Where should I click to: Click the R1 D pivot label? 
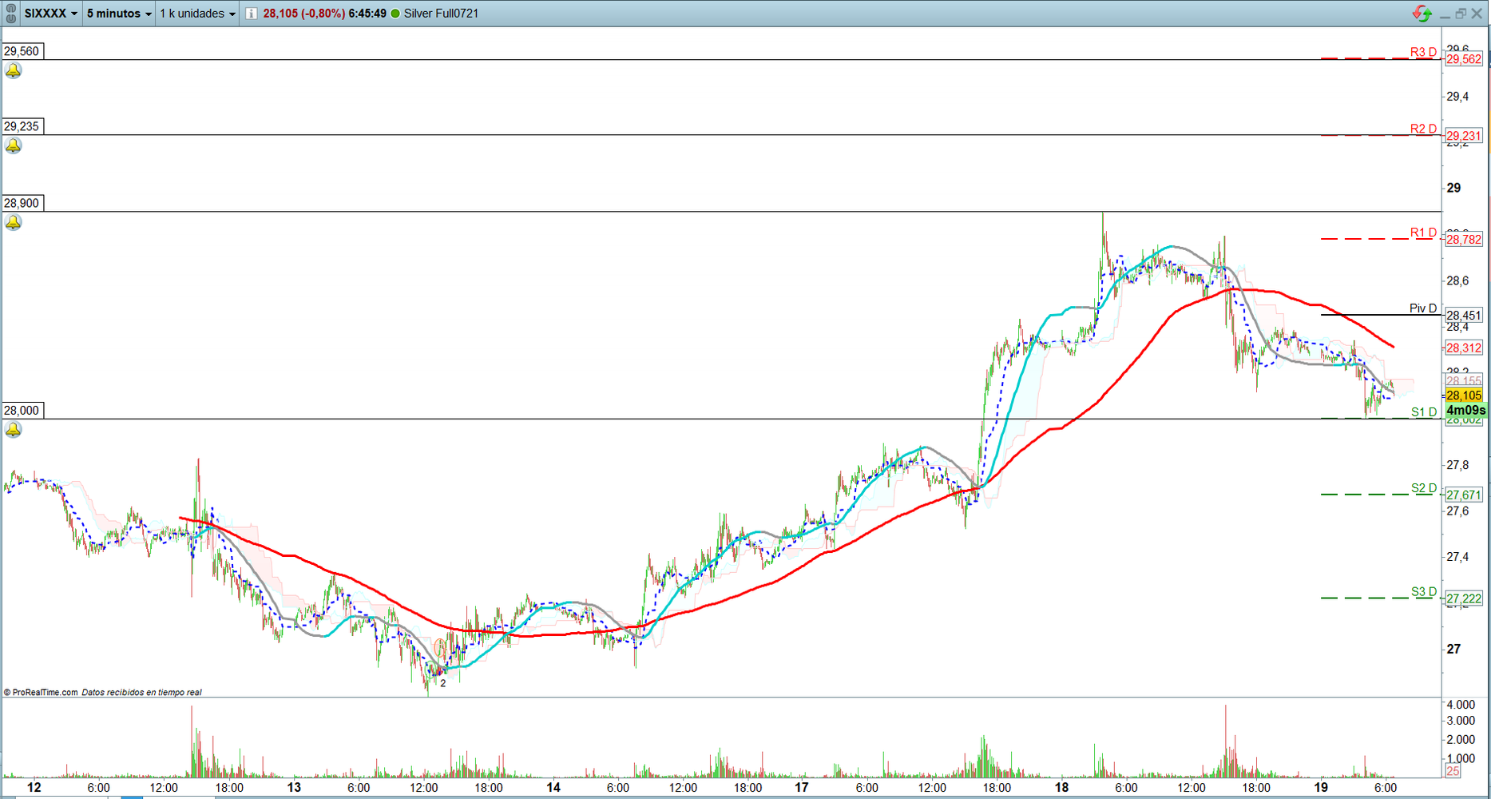(1423, 233)
